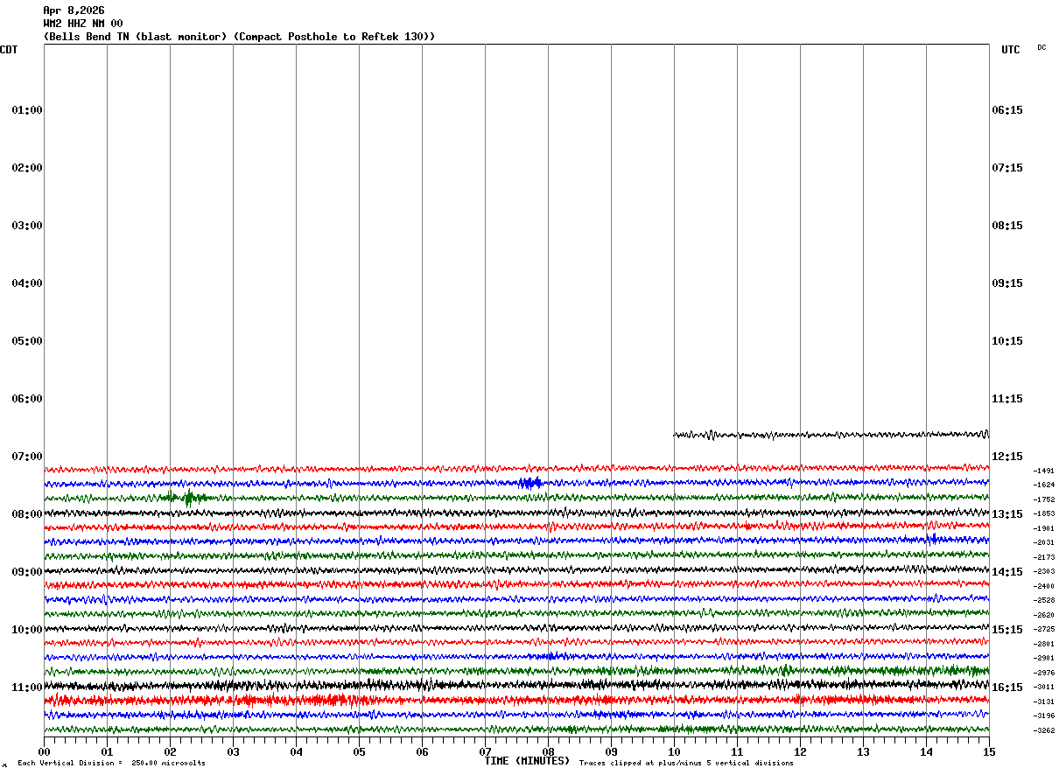Click the DC offset value -3196

(x=1044, y=716)
